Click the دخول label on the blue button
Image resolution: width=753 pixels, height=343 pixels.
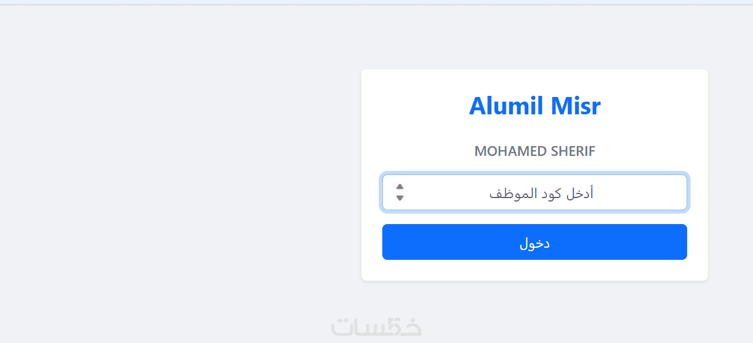tap(534, 243)
